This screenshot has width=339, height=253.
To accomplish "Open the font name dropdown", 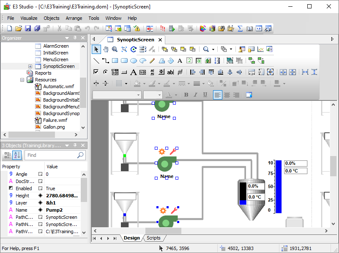I will [x=138, y=95].
